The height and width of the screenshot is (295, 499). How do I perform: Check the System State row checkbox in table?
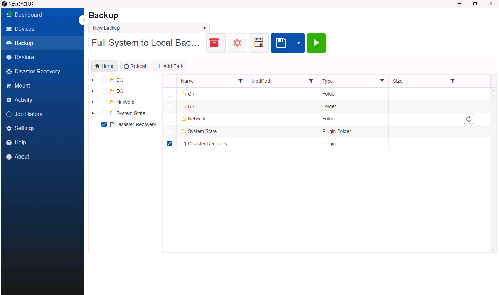point(169,131)
